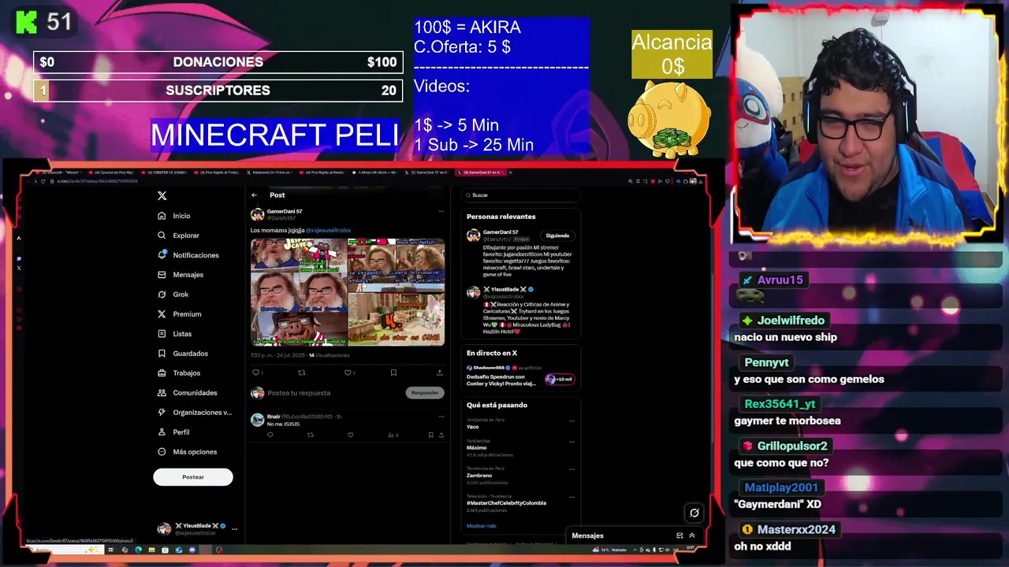The image size is (1009, 567).
Task: Open GamerDani 57 avatar on the post
Action: pyautogui.click(x=257, y=214)
